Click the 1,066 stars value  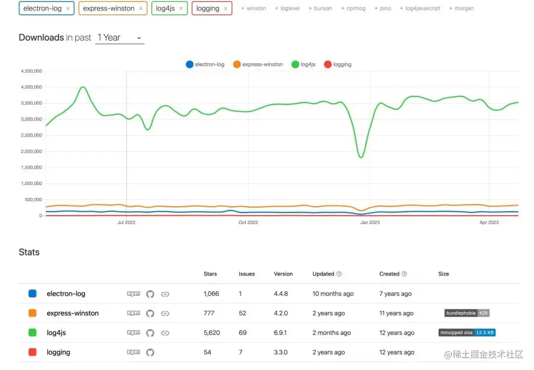tap(211, 294)
